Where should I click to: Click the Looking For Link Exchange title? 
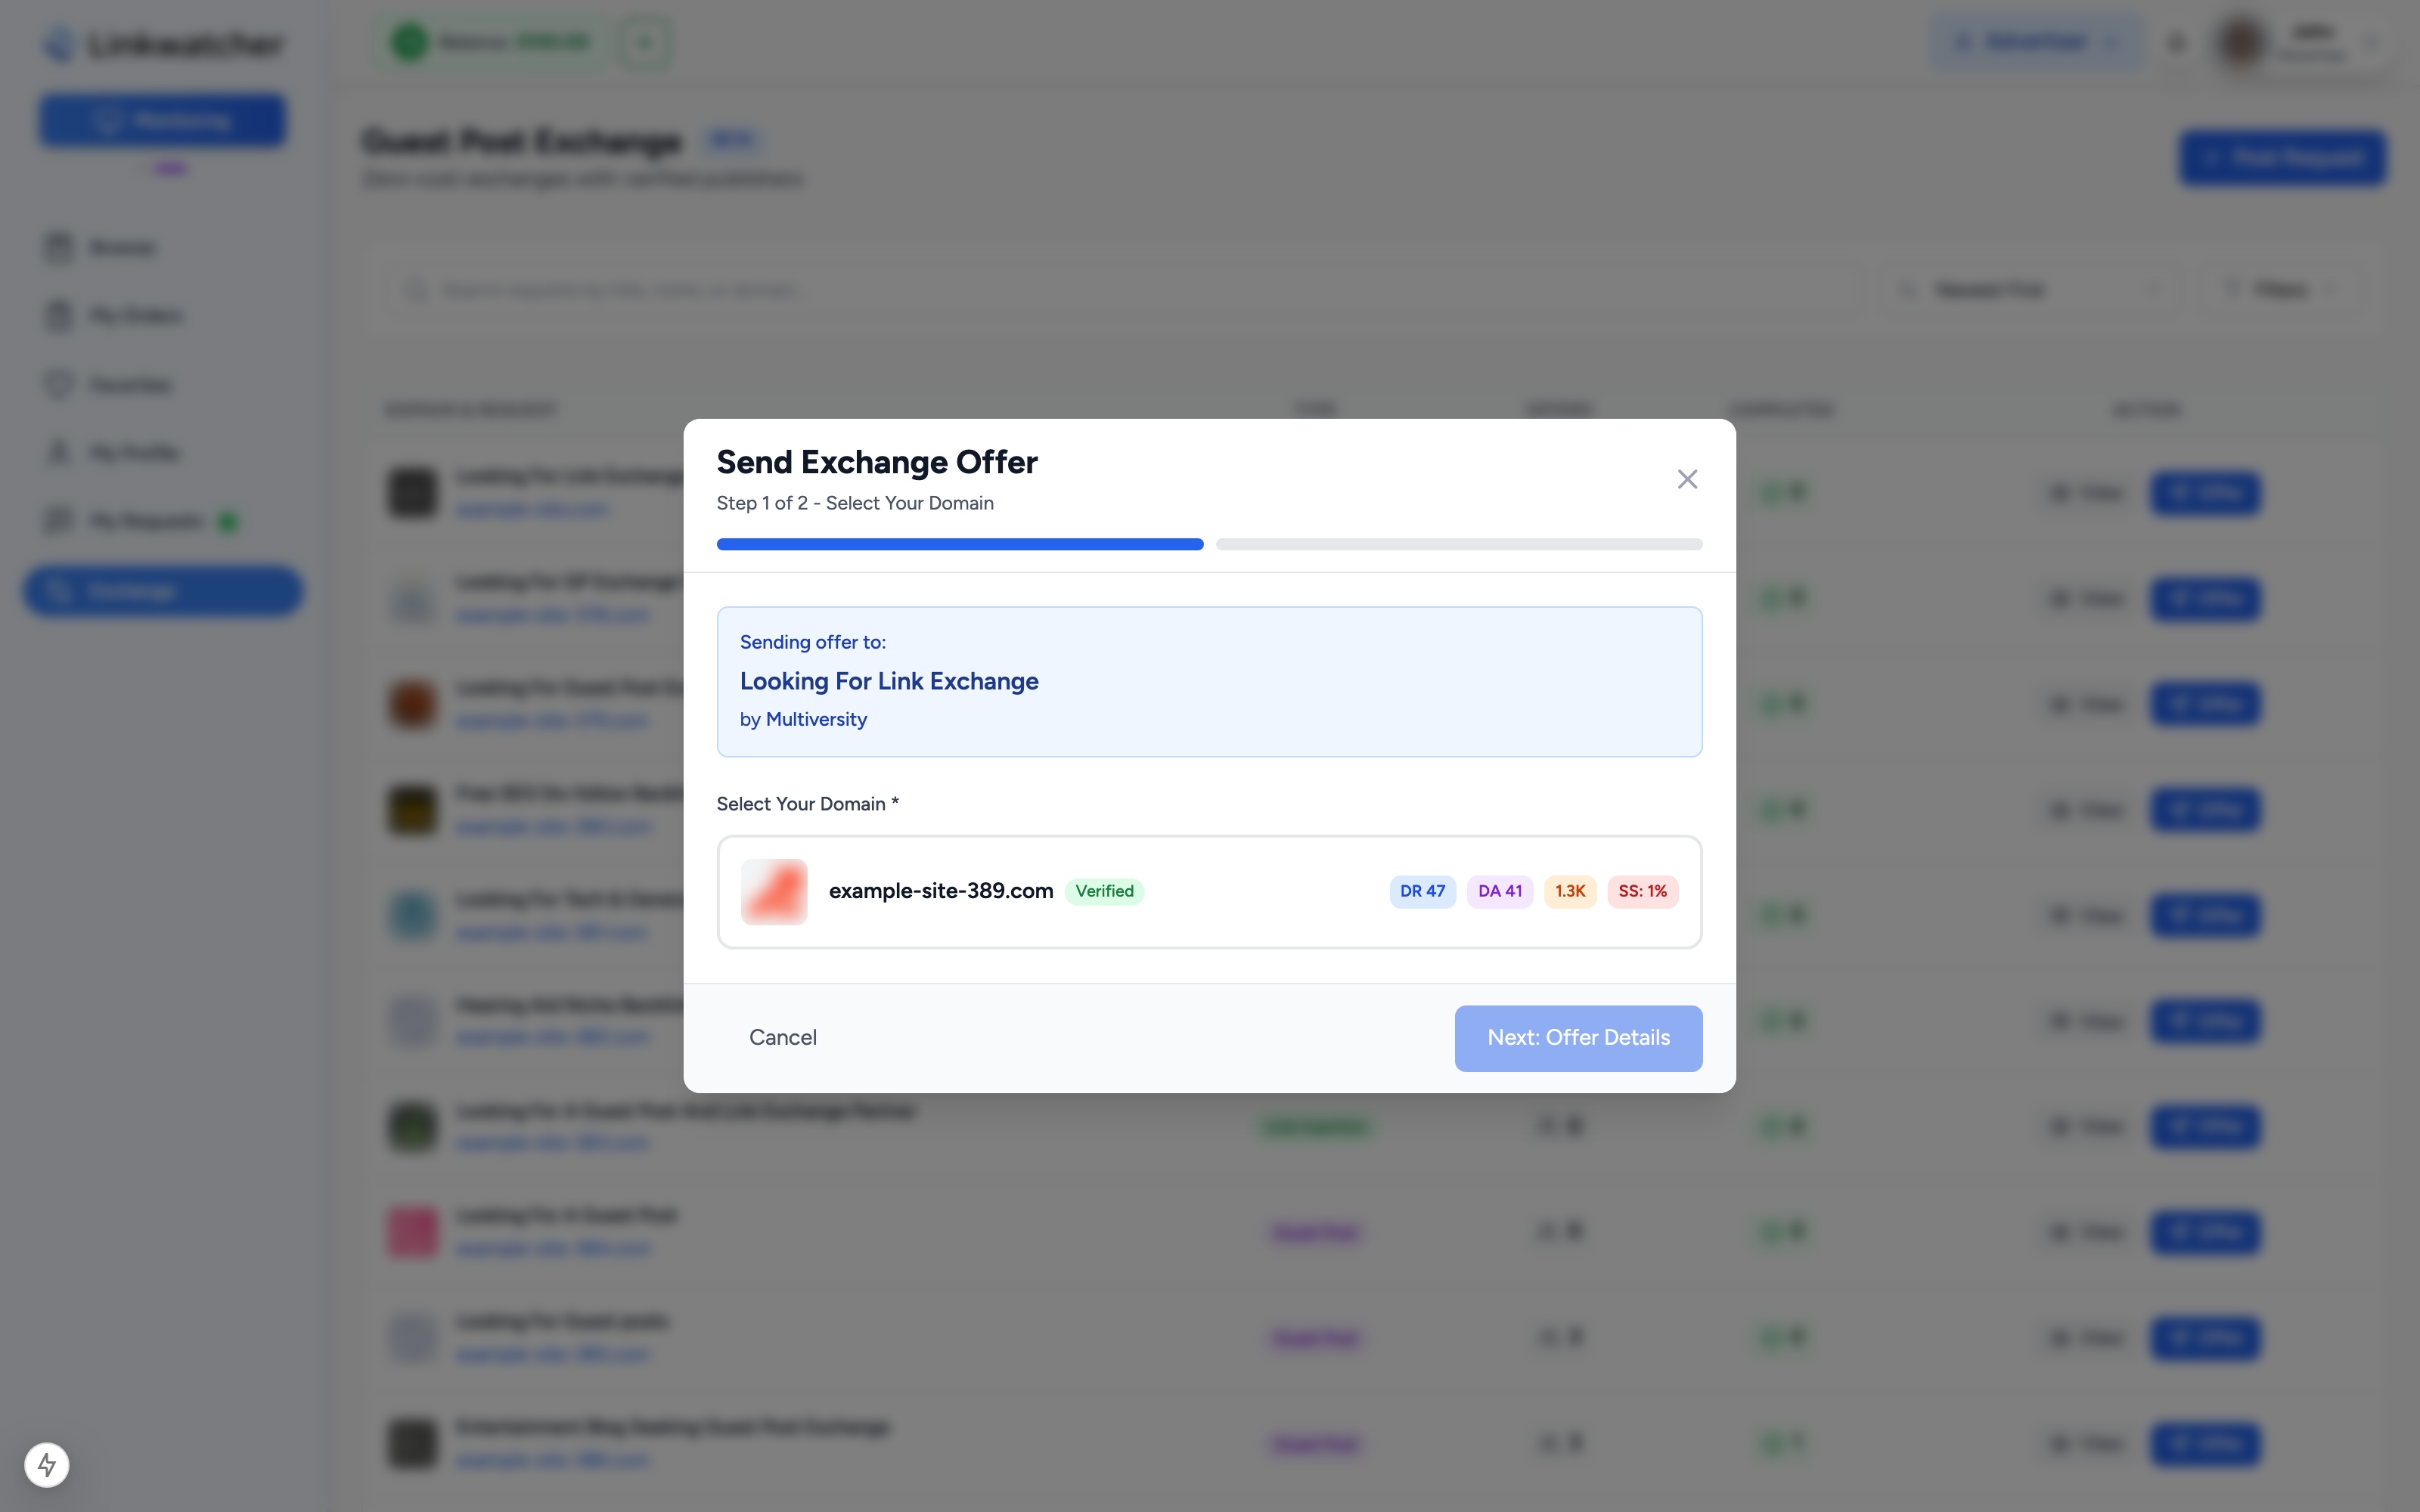coord(889,681)
